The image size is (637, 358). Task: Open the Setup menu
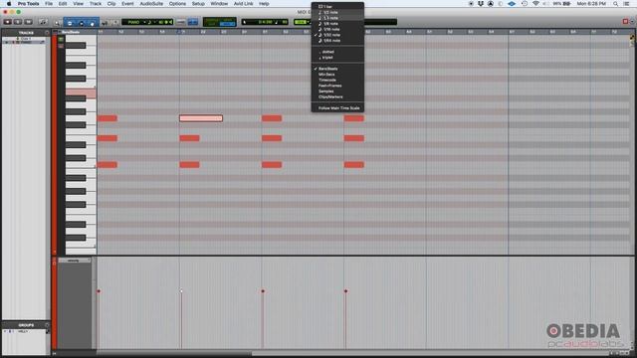(198, 3)
